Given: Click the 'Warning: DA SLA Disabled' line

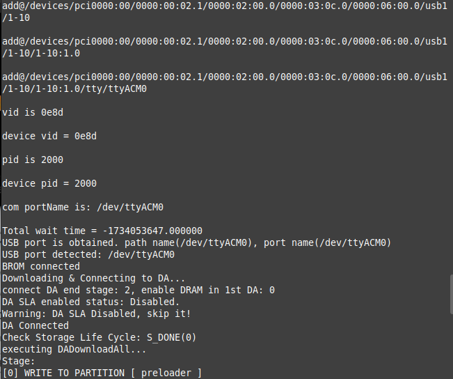Looking at the screenshot, I should [97, 314].
